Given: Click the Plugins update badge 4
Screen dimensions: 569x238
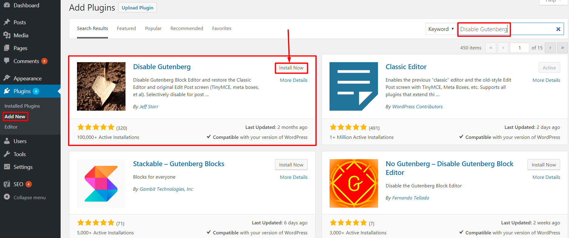Looking at the screenshot, I should click(x=36, y=91).
